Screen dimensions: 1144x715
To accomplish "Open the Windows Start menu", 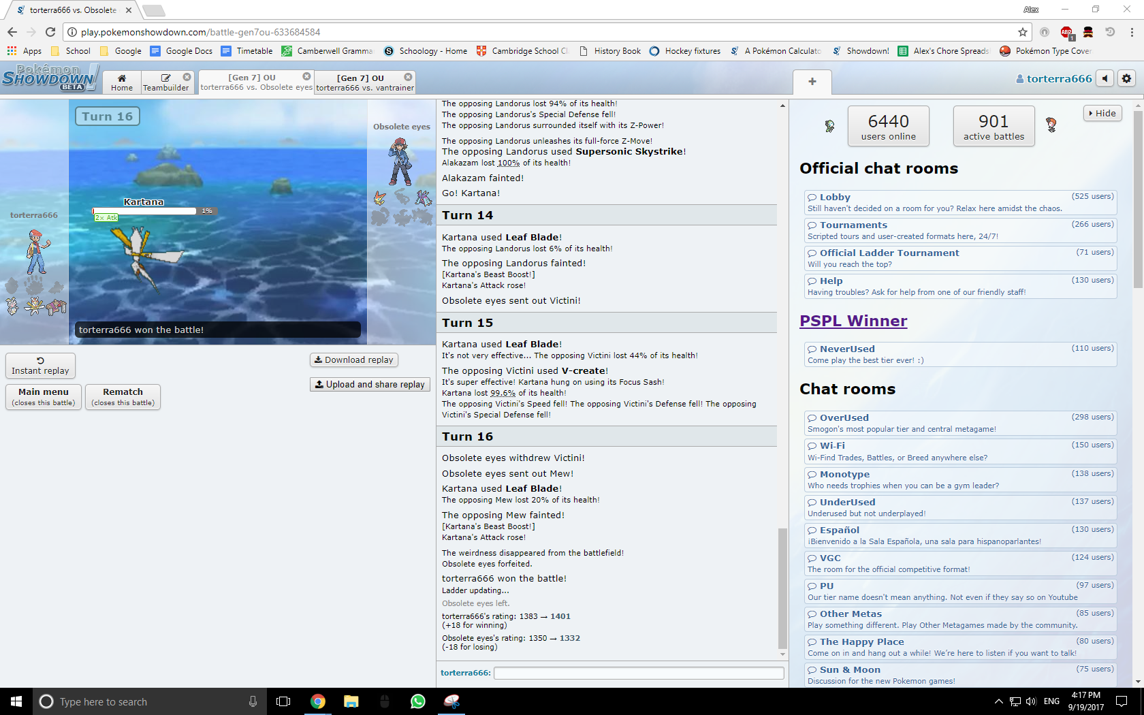I will 16,701.
